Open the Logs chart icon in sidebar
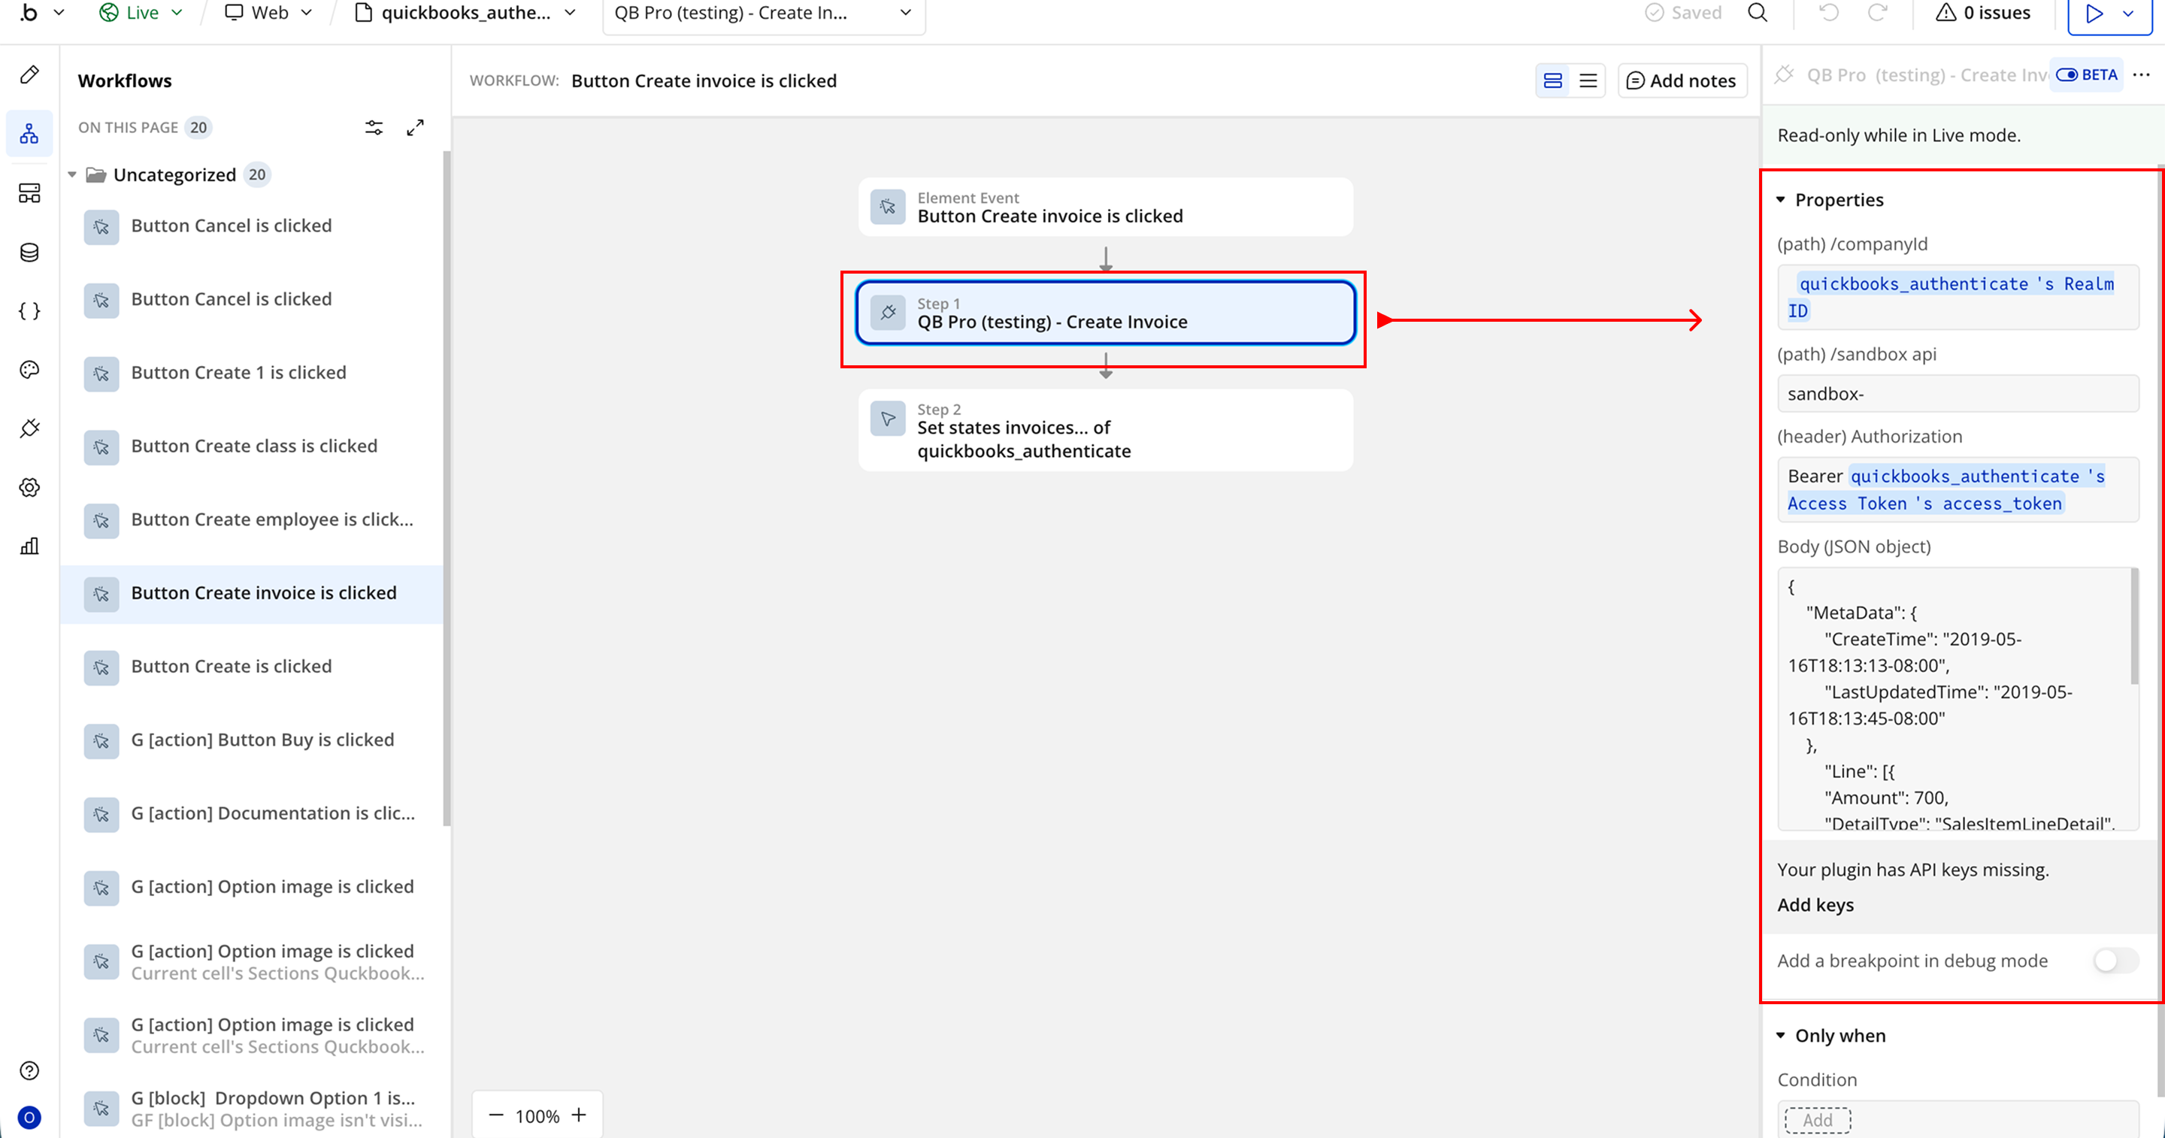 pos(29,546)
